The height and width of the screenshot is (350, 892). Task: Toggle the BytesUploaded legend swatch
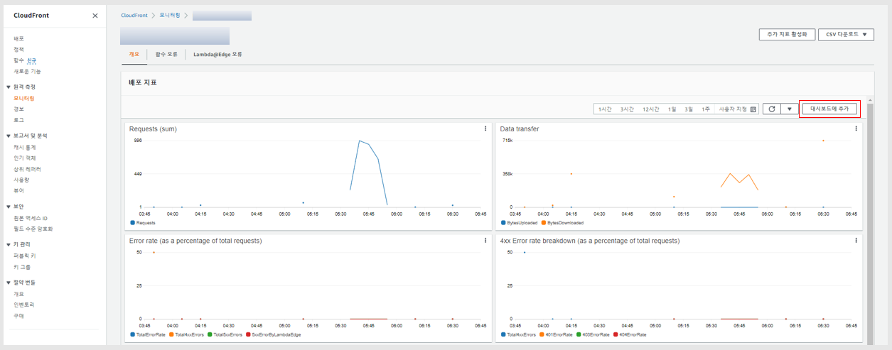click(x=503, y=222)
